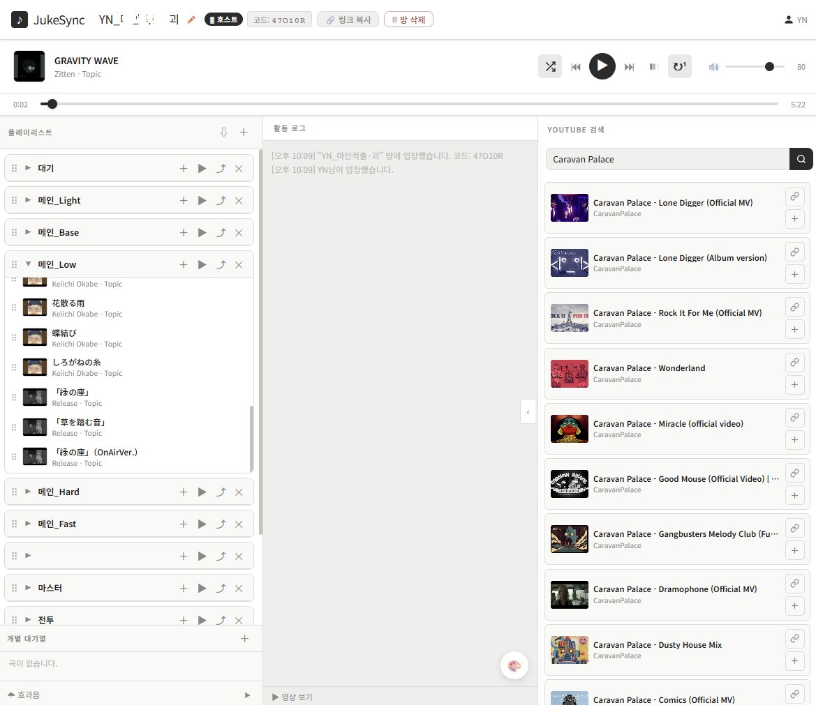This screenshot has height=705, width=816.
Task: Mute the volume speaker icon
Action: 713,66
